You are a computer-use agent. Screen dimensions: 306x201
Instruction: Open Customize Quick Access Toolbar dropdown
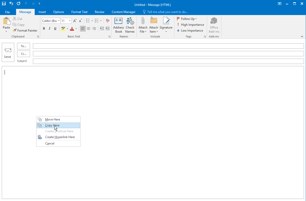coord(39,4)
